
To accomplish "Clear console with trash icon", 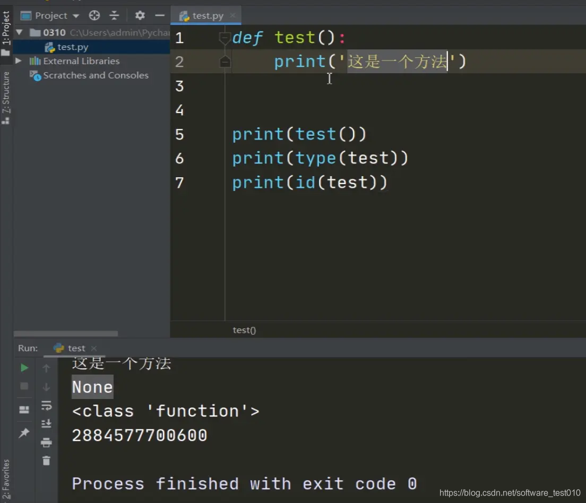I will [x=46, y=461].
